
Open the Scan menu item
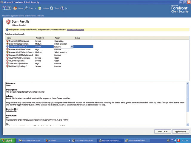click(31, 8)
